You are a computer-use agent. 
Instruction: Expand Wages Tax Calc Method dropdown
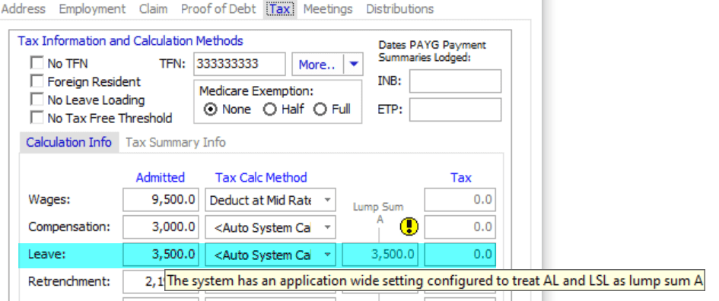(327, 200)
